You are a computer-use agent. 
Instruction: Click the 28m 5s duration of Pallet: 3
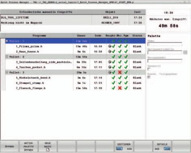(x=81, y=72)
